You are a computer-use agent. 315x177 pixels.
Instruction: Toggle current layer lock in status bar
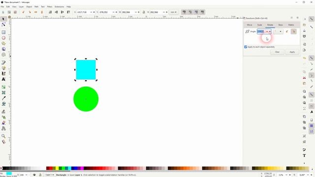(40, 175)
